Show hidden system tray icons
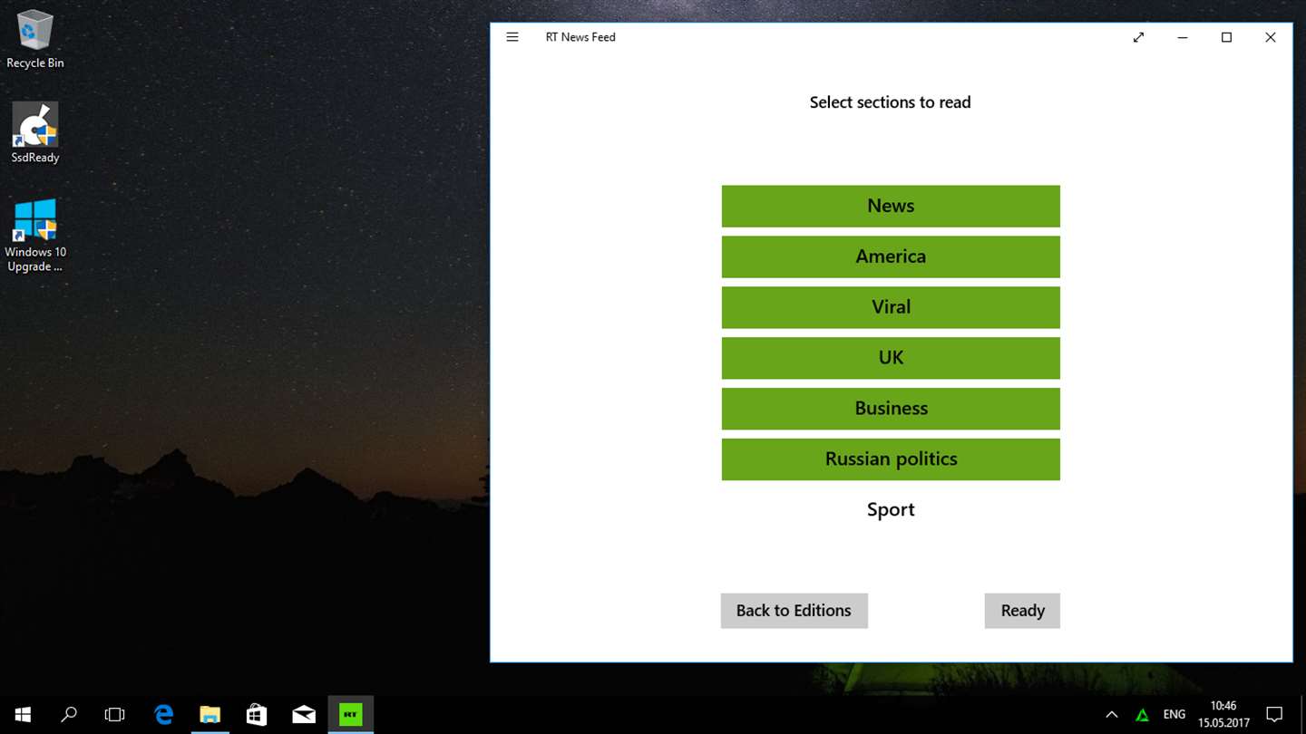Image resolution: width=1306 pixels, height=734 pixels. click(1112, 714)
